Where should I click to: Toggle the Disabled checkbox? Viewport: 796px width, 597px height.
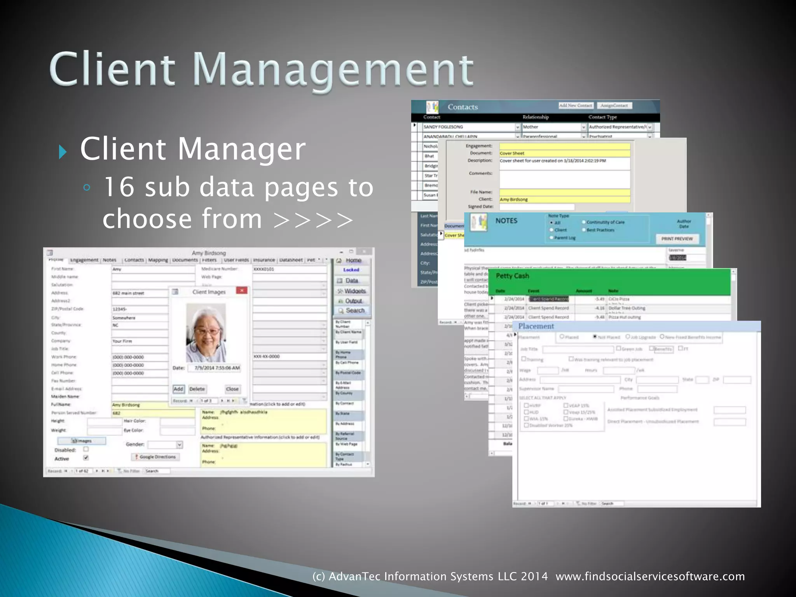tap(86, 449)
